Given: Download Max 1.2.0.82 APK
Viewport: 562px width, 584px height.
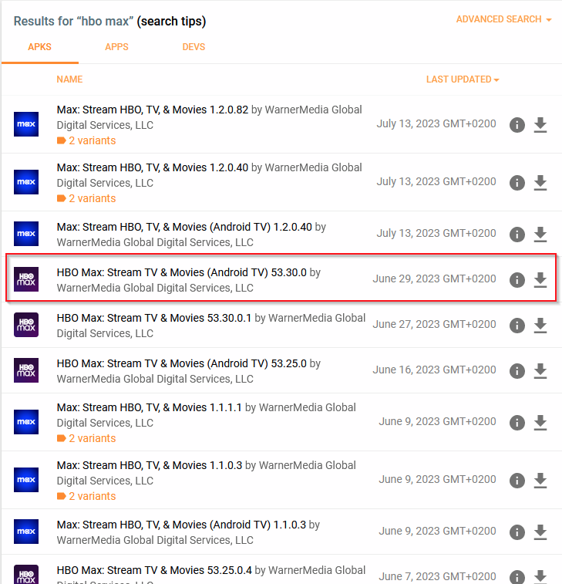Looking at the screenshot, I should coord(540,125).
